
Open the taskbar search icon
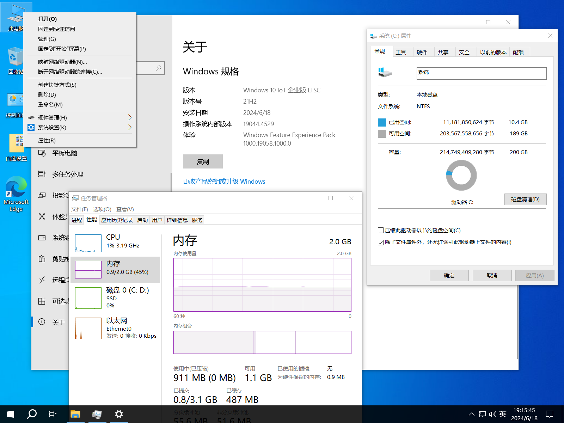tap(32, 414)
